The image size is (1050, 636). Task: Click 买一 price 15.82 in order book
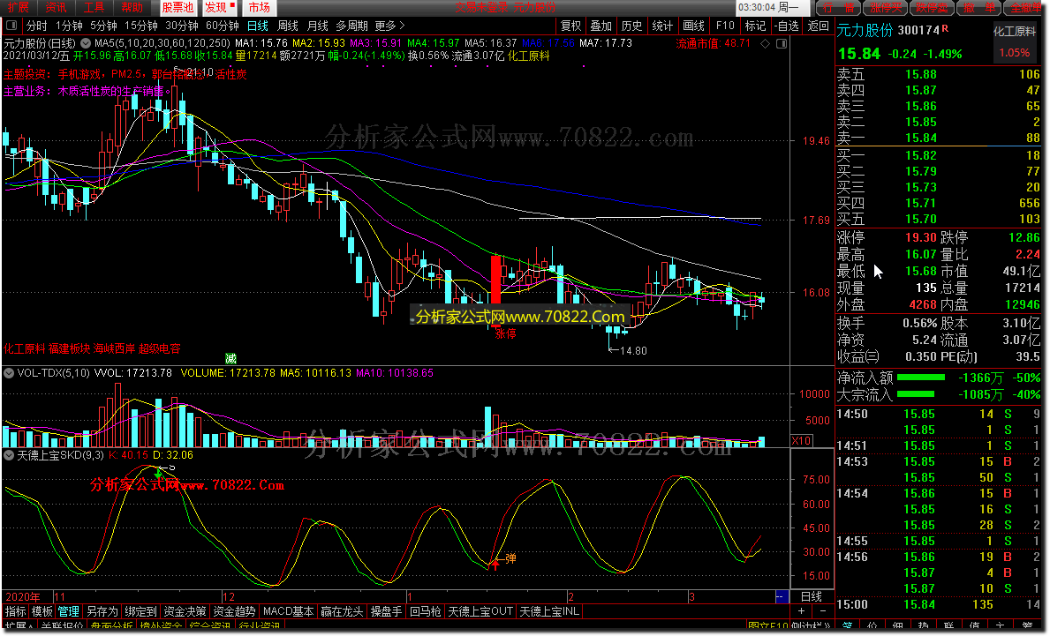[921, 156]
